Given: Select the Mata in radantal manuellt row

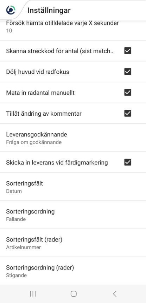Looking at the screenshot, I should [x=73, y=92].
